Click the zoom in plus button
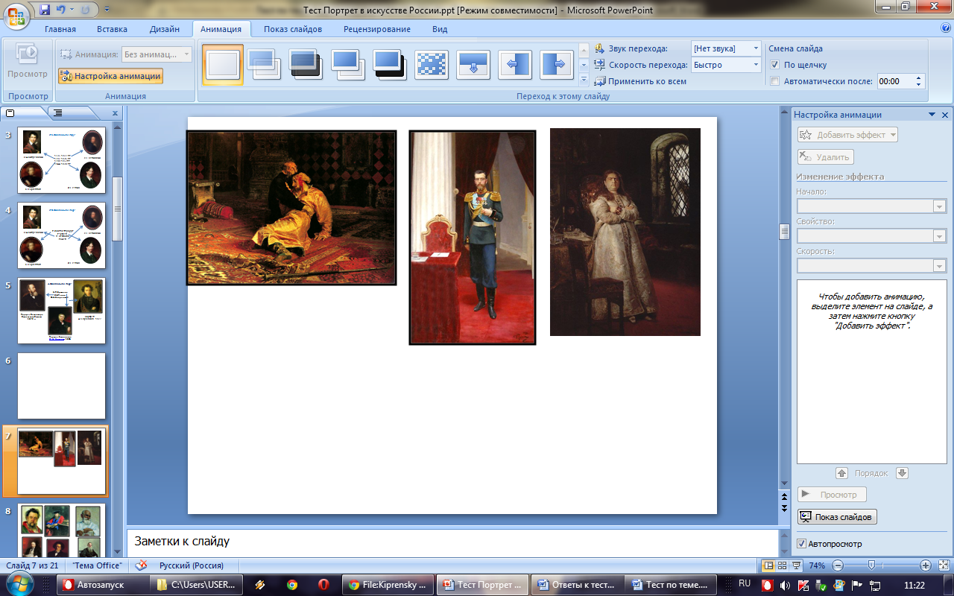Viewport: 954px width, 596px height. (926, 565)
